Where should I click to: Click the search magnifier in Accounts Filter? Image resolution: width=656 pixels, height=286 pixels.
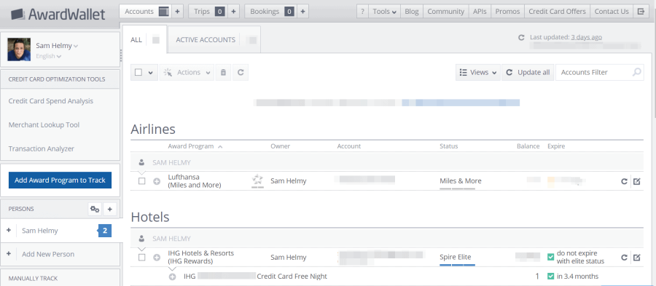(636, 72)
